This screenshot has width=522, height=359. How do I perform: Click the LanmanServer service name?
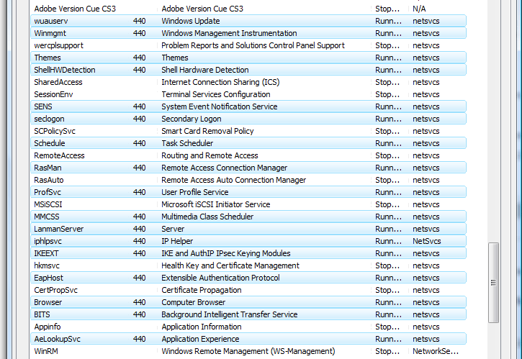[x=58, y=229]
